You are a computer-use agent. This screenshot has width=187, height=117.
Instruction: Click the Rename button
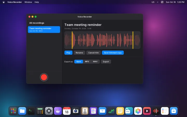click(79, 53)
